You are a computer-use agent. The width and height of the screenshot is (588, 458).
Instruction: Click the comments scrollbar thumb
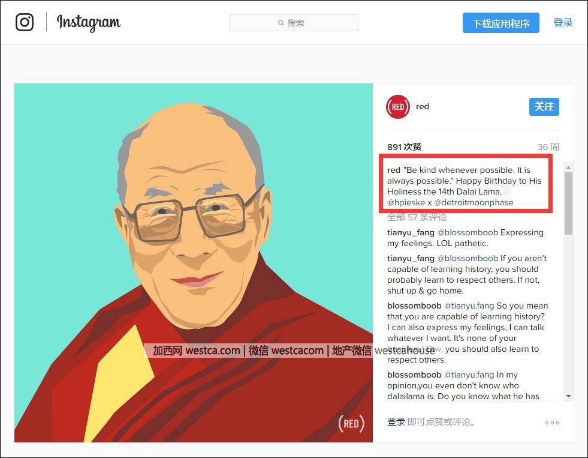(568, 203)
